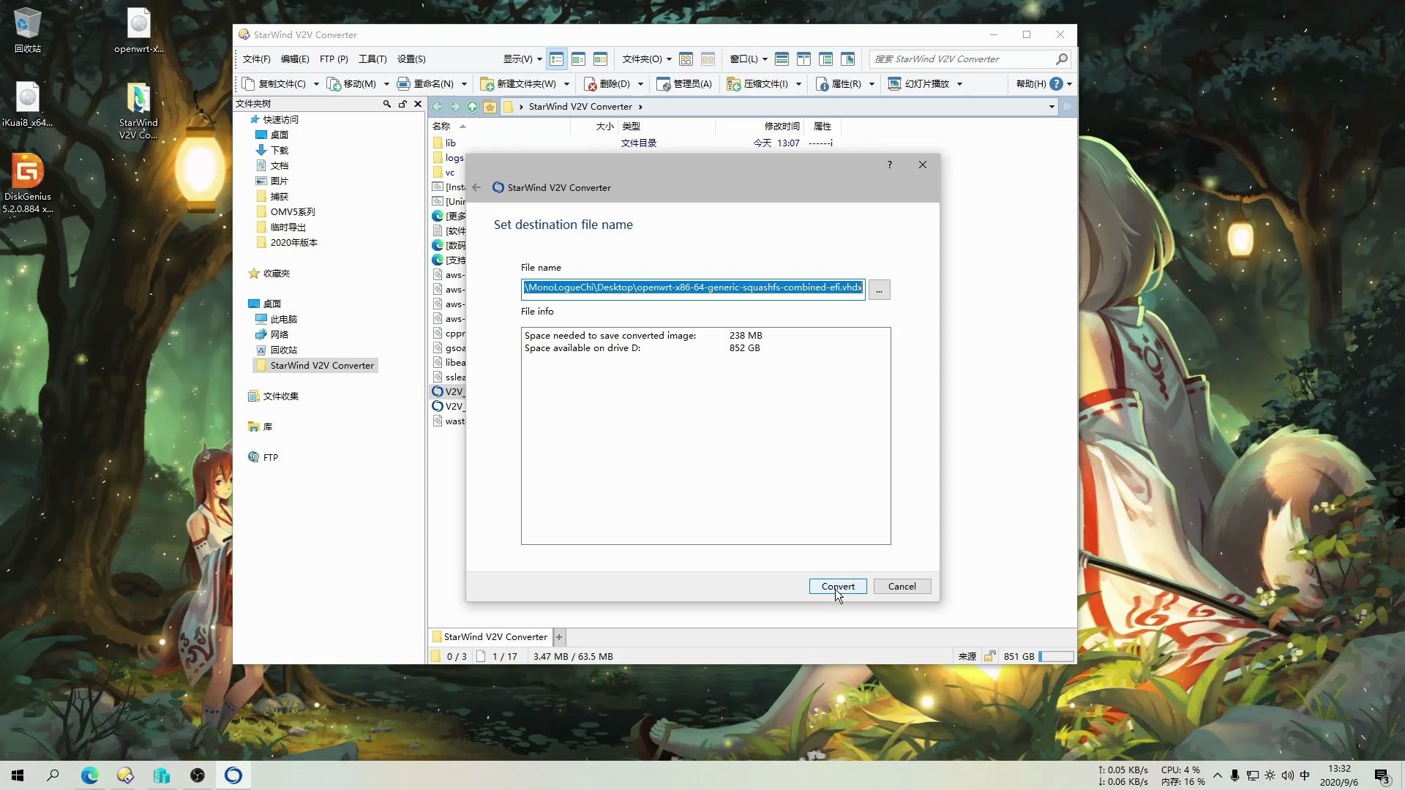Click the StarWind V2V Converter folder tab

tap(490, 636)
